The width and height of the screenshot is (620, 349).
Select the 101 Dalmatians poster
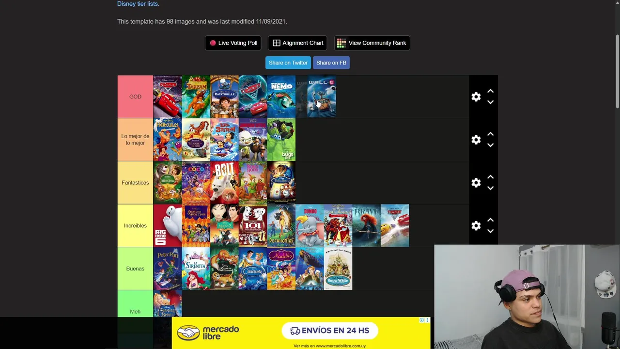tap(253, 225)
